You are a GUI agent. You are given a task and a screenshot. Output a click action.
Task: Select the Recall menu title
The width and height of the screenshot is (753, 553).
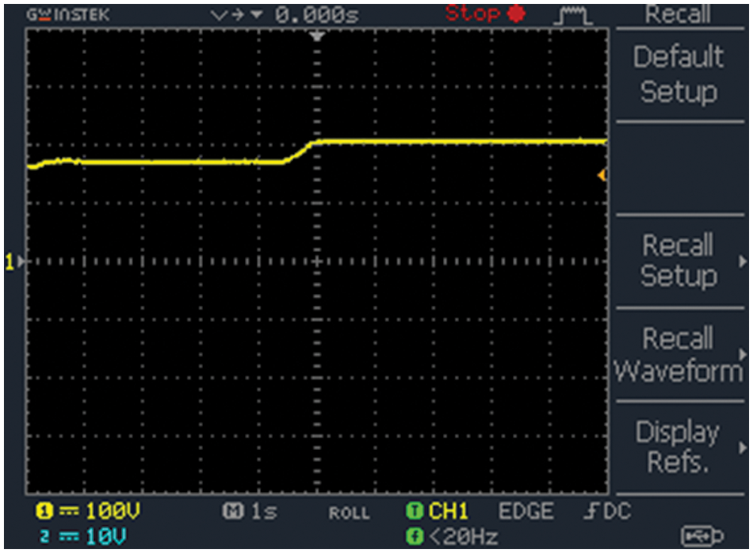pyautogui.click(x=678, y=13)
